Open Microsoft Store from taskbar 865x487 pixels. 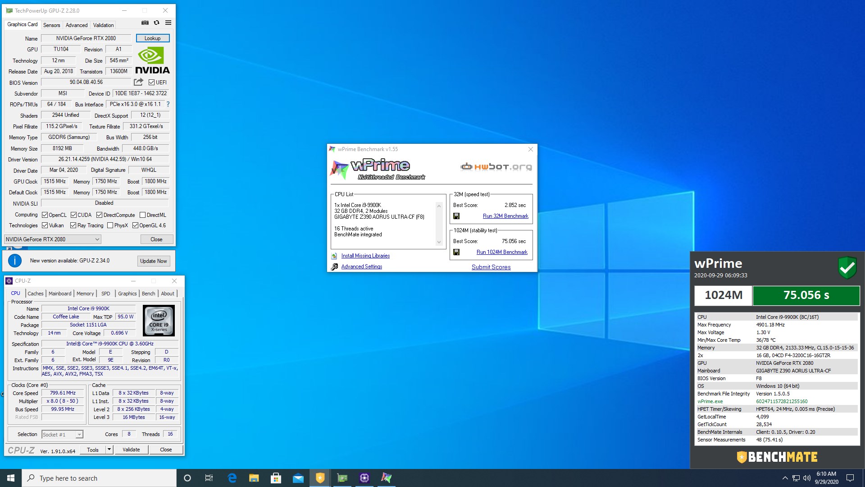276,478
